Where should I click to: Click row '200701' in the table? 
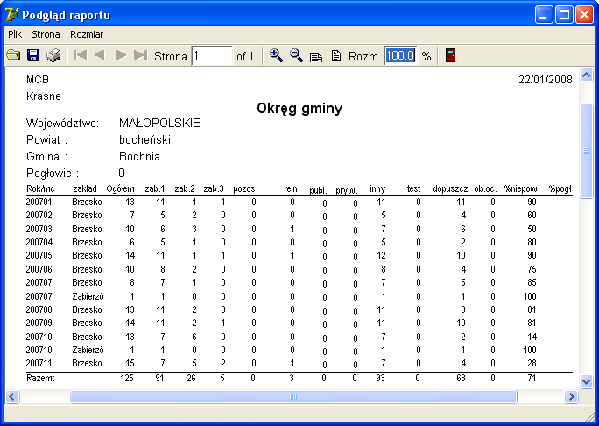(299, 202)
